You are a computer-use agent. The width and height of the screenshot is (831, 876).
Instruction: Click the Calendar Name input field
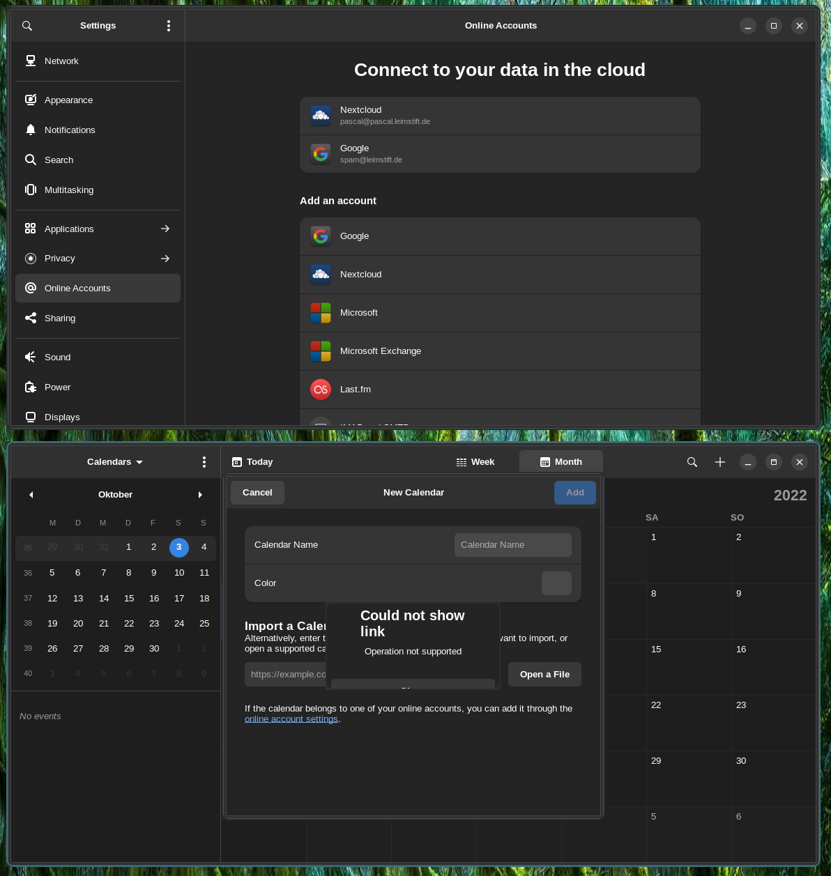(513, 544)
